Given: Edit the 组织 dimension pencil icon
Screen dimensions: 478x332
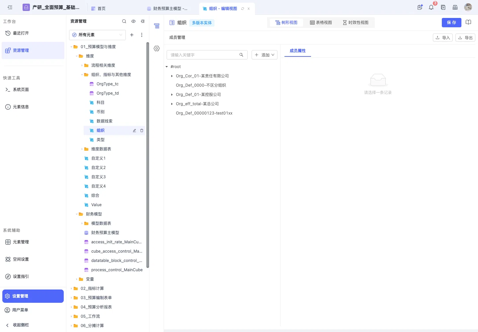Looking at the screenshot, I should 134,130.
